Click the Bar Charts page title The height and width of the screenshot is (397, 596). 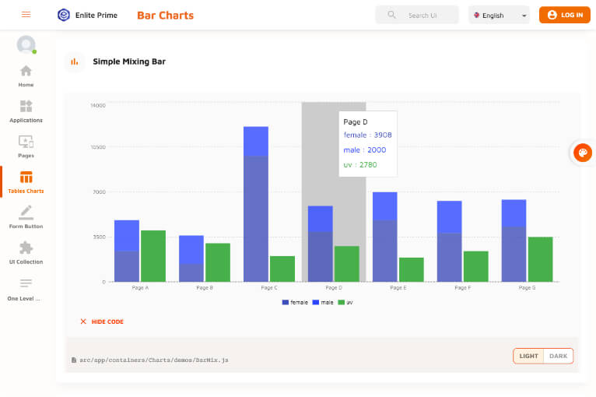pyautogui.click(x=166, y=16)
